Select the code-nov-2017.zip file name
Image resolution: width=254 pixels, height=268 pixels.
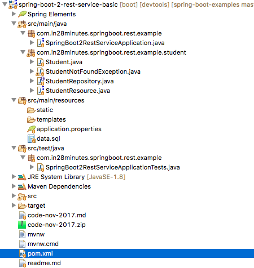(x=56, y=225)
